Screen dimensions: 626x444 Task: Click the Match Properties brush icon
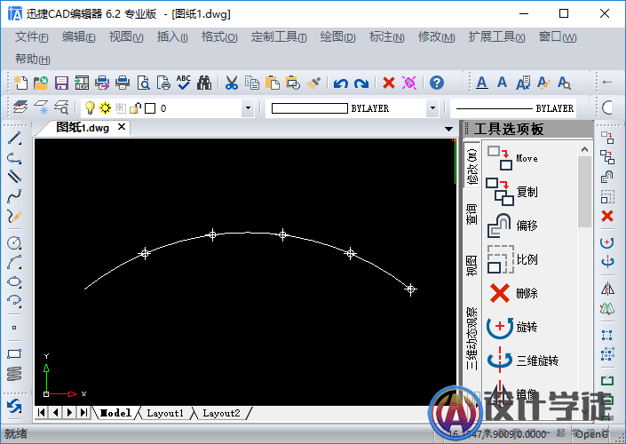(x=313, y=83)
